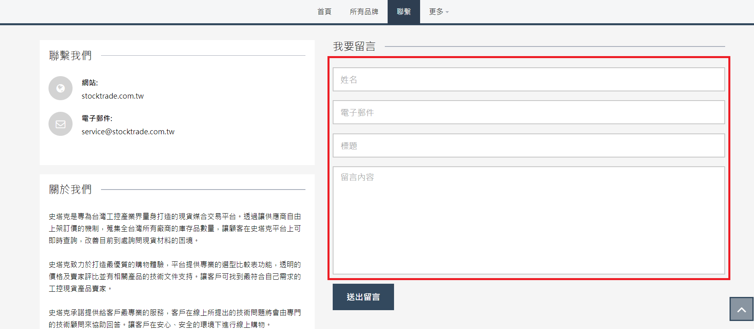Open the 所有品牌 menu item
754x329 pixels.
[364, 12]
